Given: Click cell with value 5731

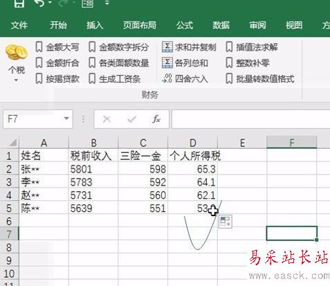Looking at the screenshot, I should 93,195.
